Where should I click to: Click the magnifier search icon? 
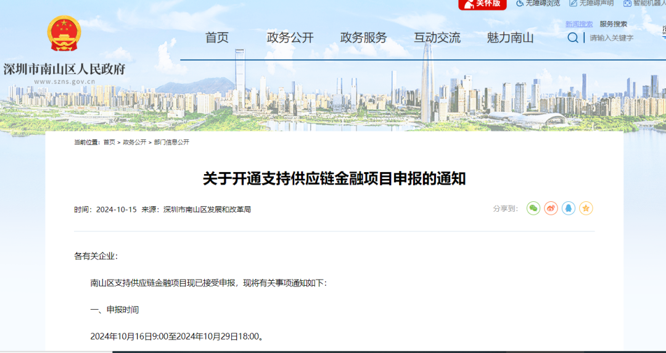[x=572, y=38]
